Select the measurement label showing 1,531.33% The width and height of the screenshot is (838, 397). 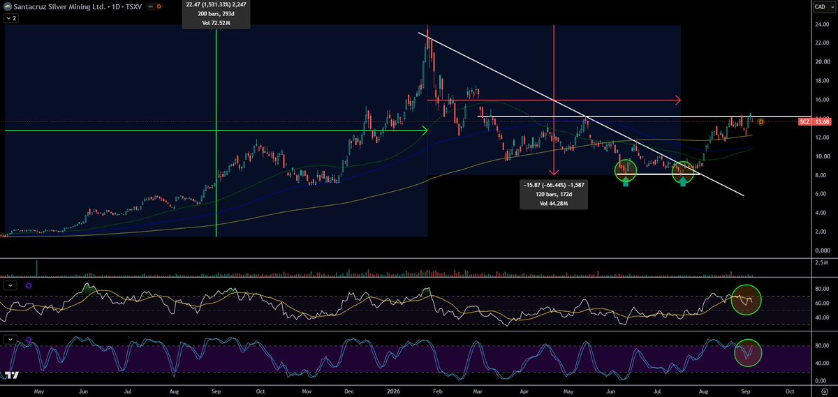pos(216,14)
